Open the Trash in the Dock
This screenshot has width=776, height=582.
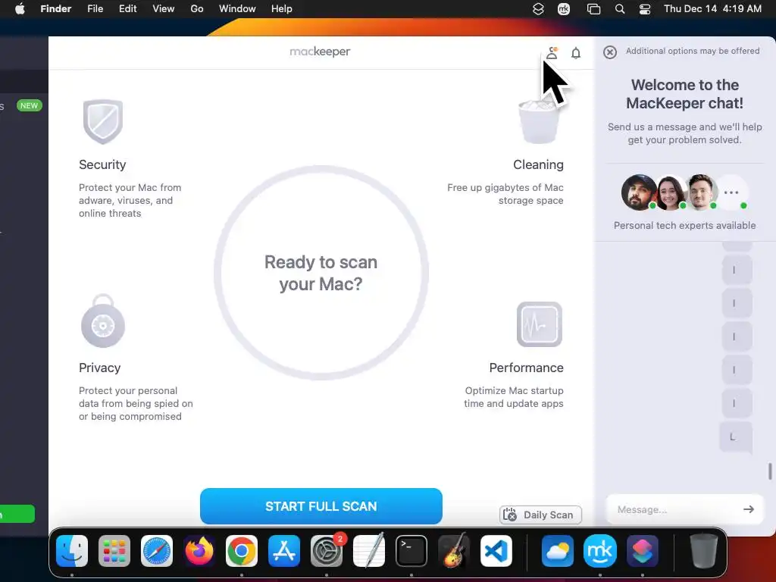tap(703, 551)
